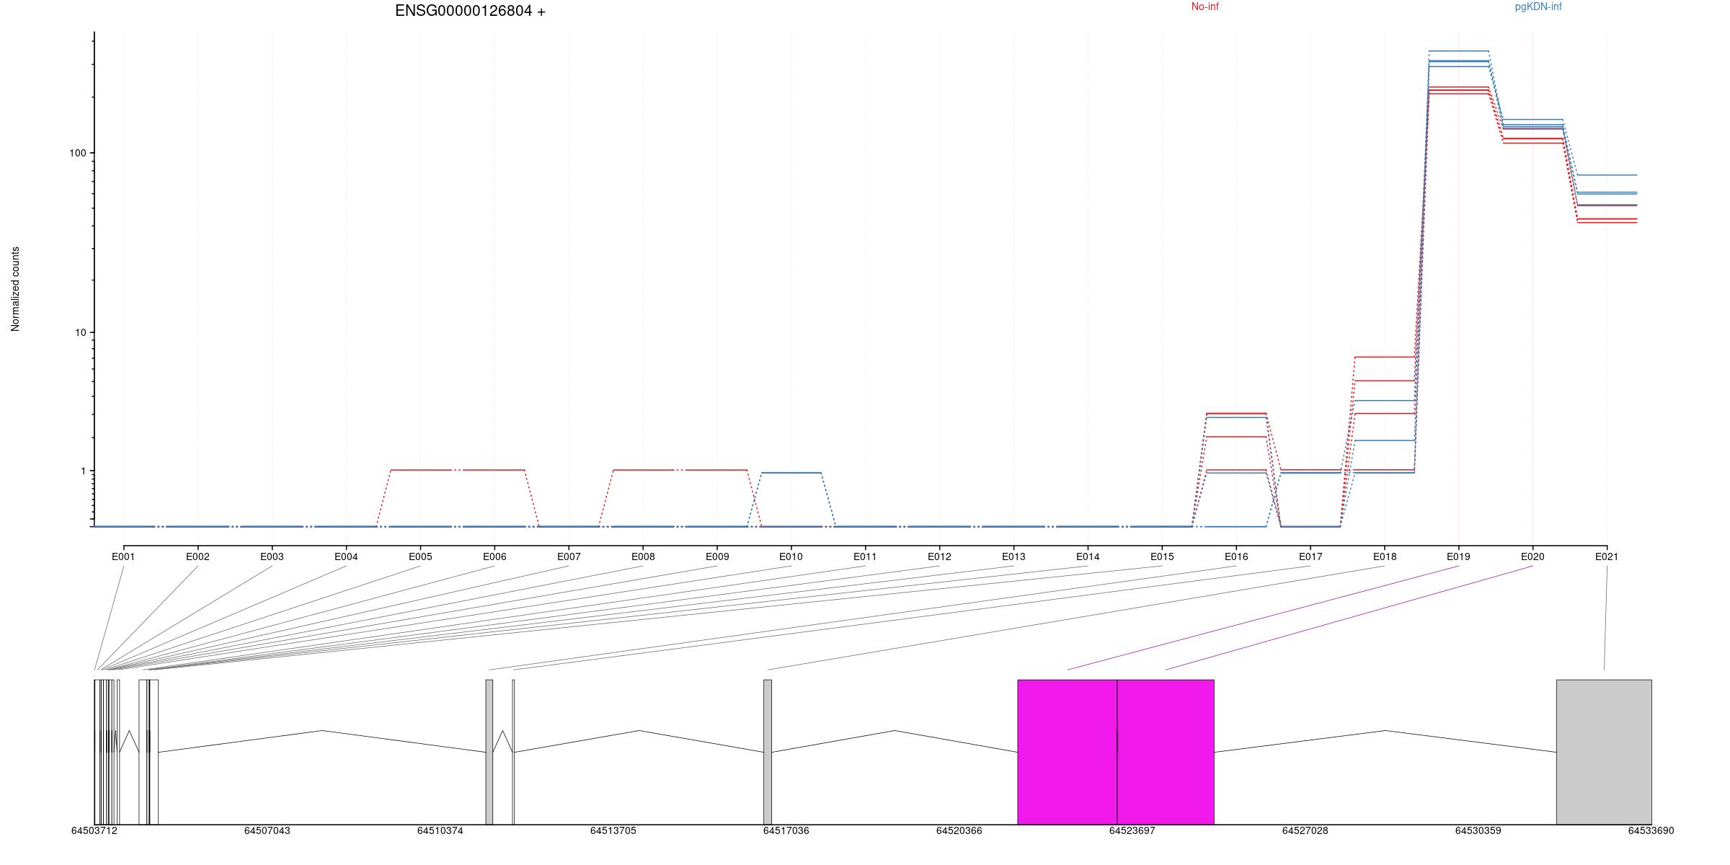The width and height of the screenshot is (1730, 865).
Task: Click the E017 exon label
Action: click(x=1310, y=556)
